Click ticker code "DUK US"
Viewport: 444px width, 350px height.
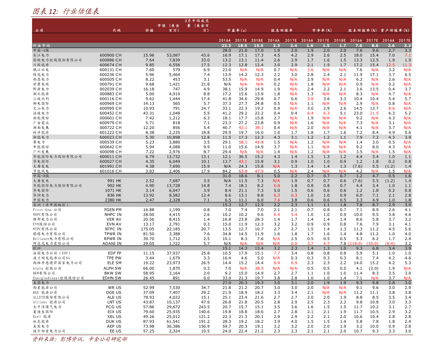tap(114, 321)
